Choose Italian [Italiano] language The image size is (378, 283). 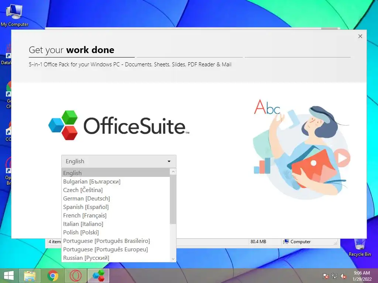tap(116, 224)
